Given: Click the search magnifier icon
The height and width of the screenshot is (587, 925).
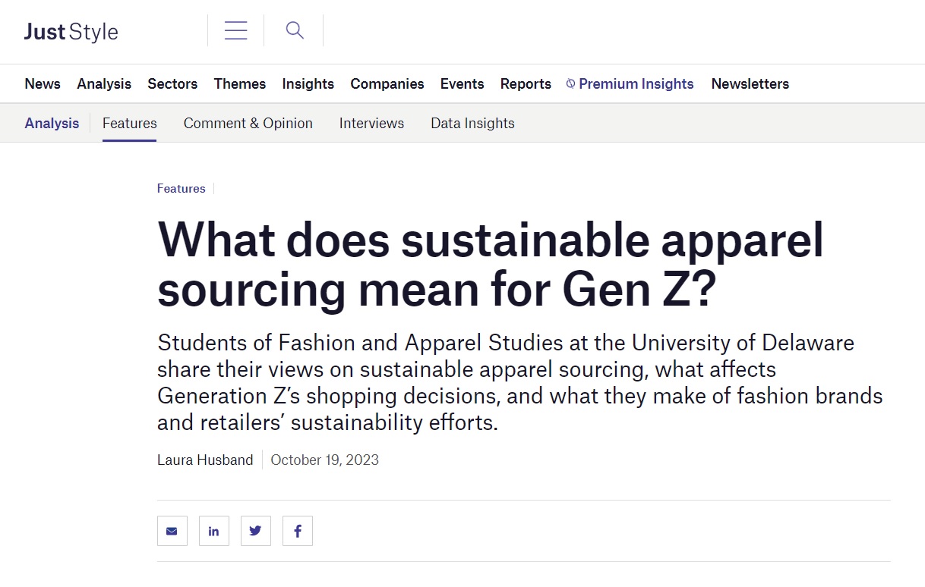Looking at the screenshot, I should [295, 31].
